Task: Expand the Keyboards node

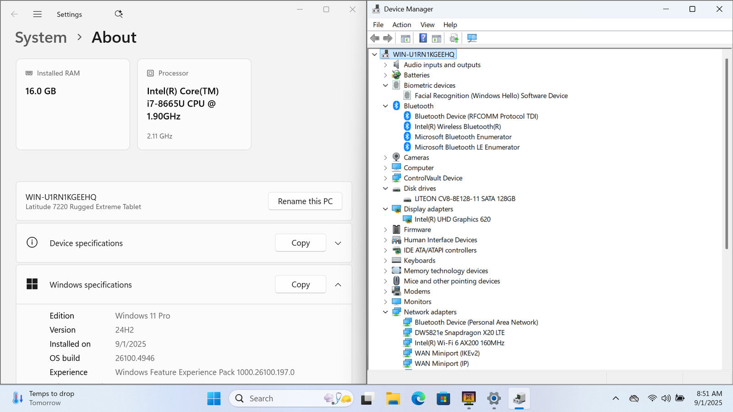Action: pyautogui.click(x=385, y=260)
